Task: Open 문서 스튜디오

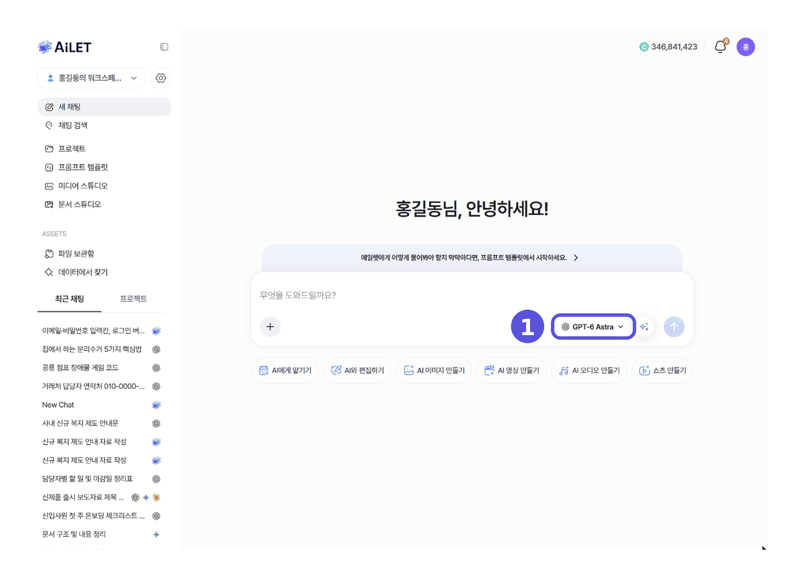Action: (104, 205)
